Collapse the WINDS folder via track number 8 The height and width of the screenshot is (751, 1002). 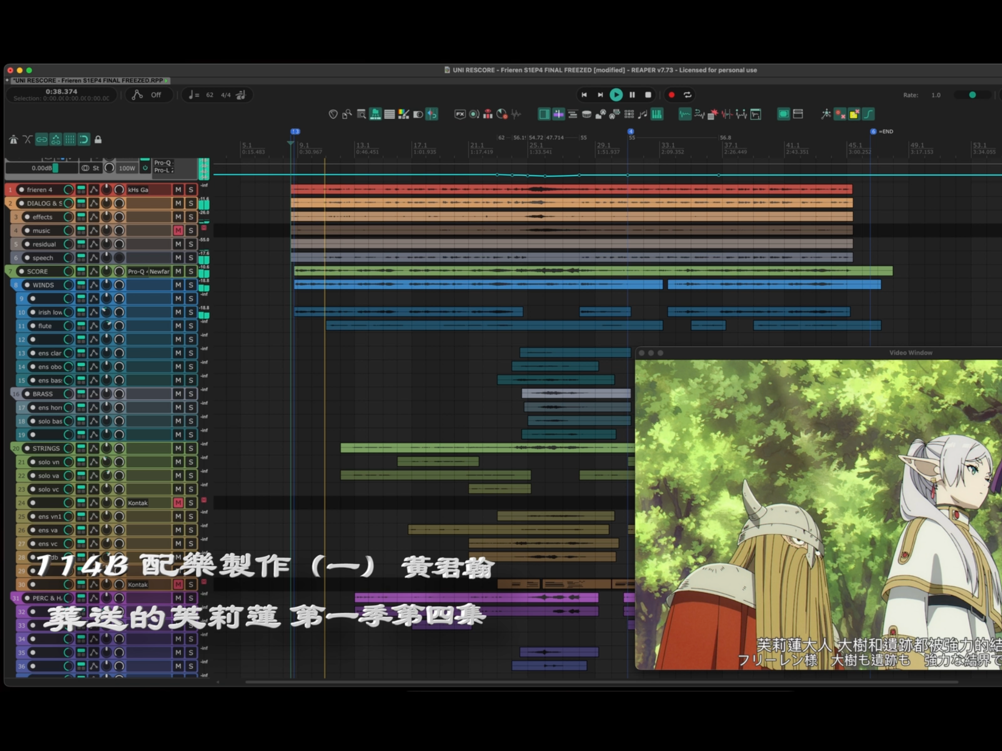pos(16,285)
